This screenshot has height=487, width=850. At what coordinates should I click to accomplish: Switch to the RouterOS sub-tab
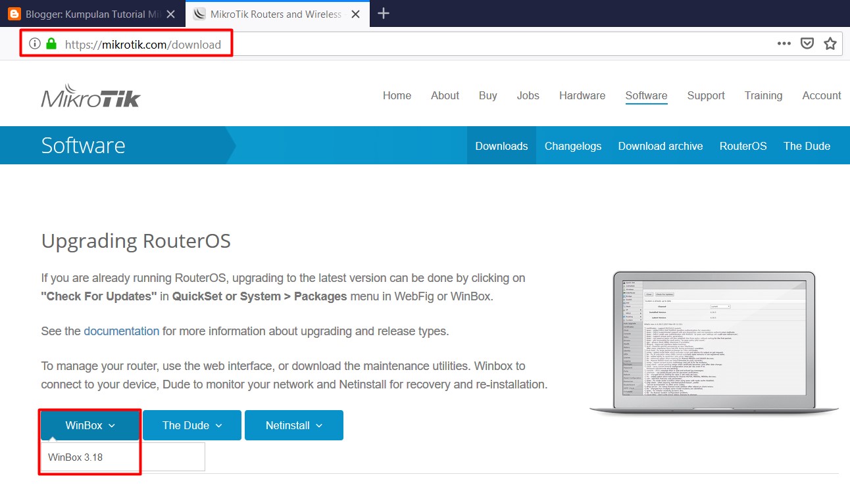[743, 146]
